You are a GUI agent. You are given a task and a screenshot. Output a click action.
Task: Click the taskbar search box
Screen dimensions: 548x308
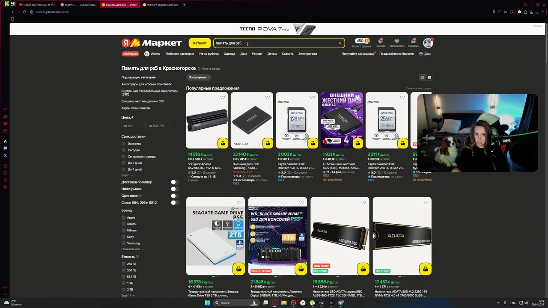(236, 303)
